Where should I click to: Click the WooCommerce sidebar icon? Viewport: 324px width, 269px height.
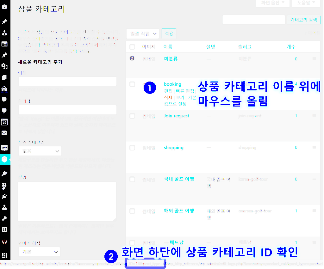pos(5,147)
